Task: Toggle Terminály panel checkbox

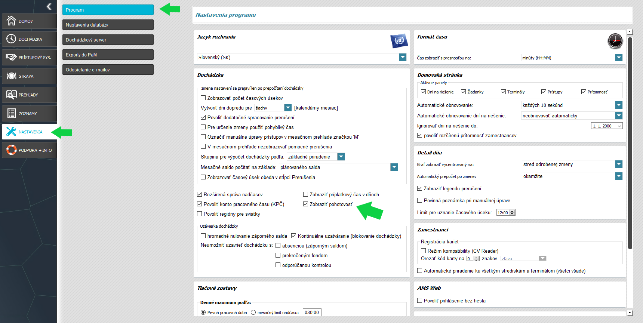Action: (x=504, y=92)
